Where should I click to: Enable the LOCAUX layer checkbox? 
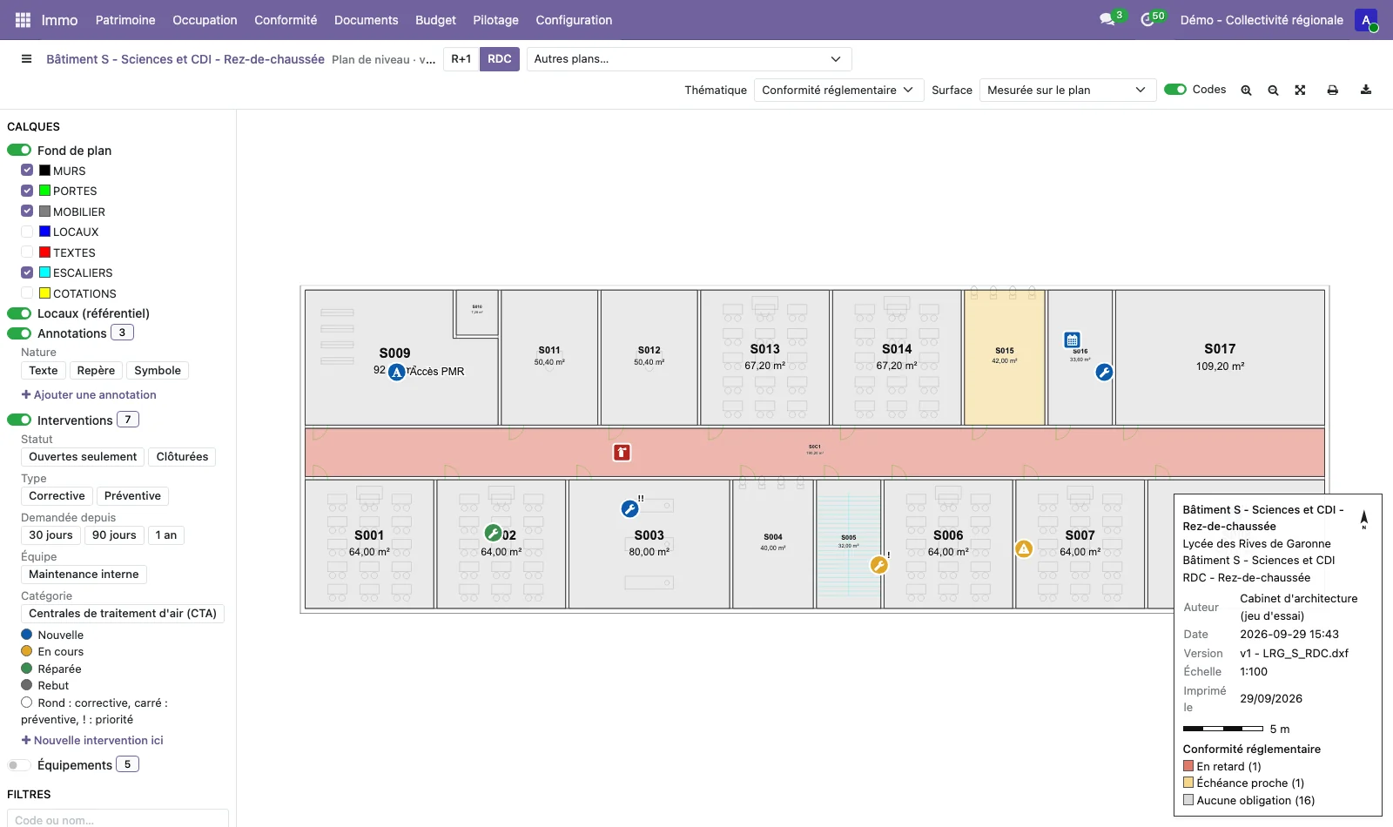27,232
